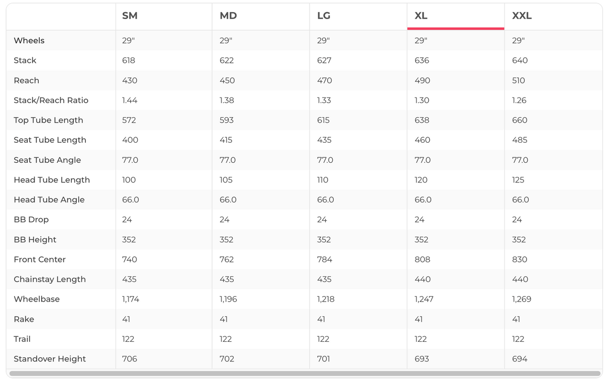Select the SM size column header

130,16
